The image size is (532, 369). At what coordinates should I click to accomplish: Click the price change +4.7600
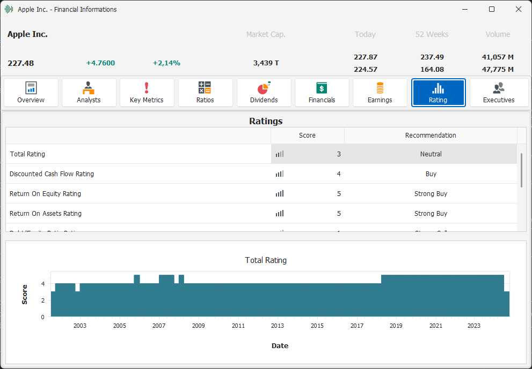coord(100,63)
